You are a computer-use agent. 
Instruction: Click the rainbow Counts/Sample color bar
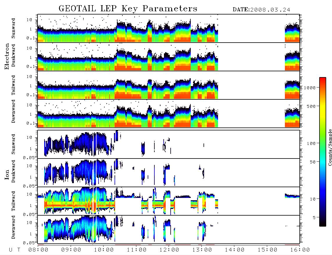323,152
